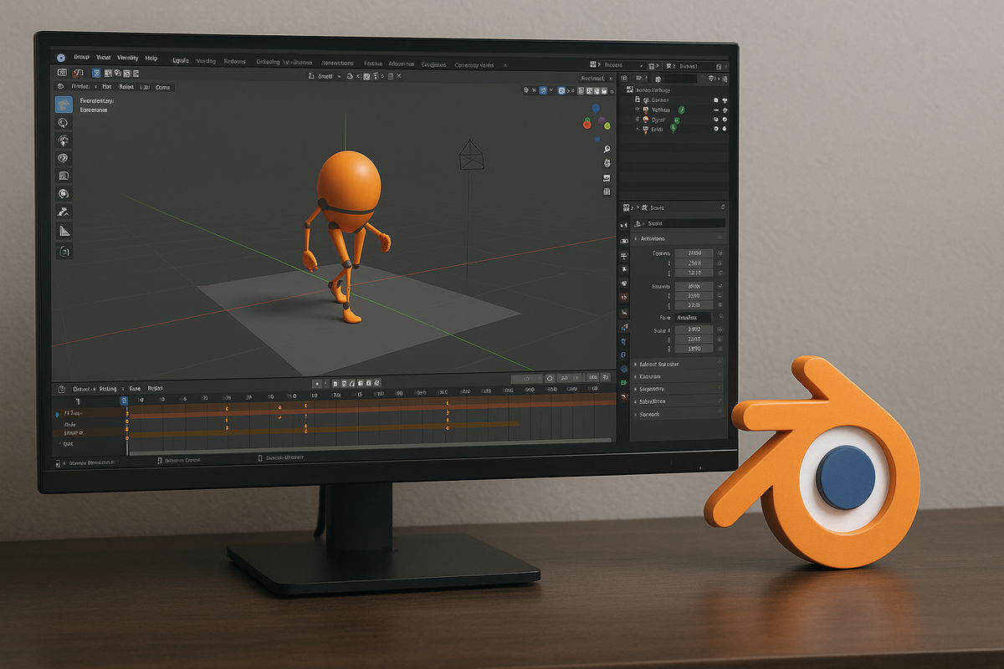
Task: Click the blue highlighted mode icon in header
Action: [x=96, y=74]
